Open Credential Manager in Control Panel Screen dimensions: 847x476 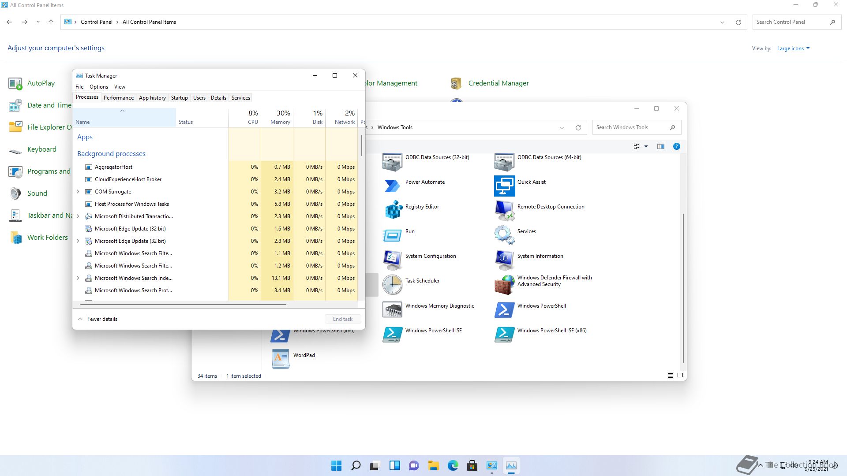[x=498, y=83]
